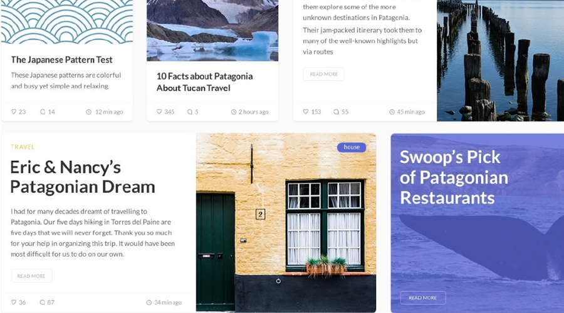
Task: Like Eric & Nancy's Patagonian Dream via heart icon
Action: coord(14,302)
